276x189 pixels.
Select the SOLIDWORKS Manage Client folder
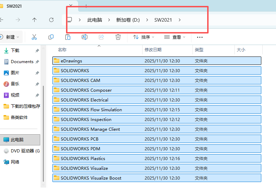click(157, 129)
